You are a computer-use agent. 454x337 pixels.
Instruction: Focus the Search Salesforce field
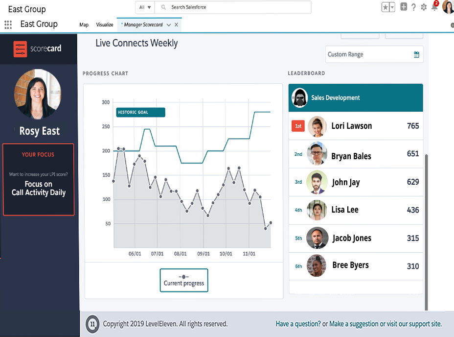233,7
